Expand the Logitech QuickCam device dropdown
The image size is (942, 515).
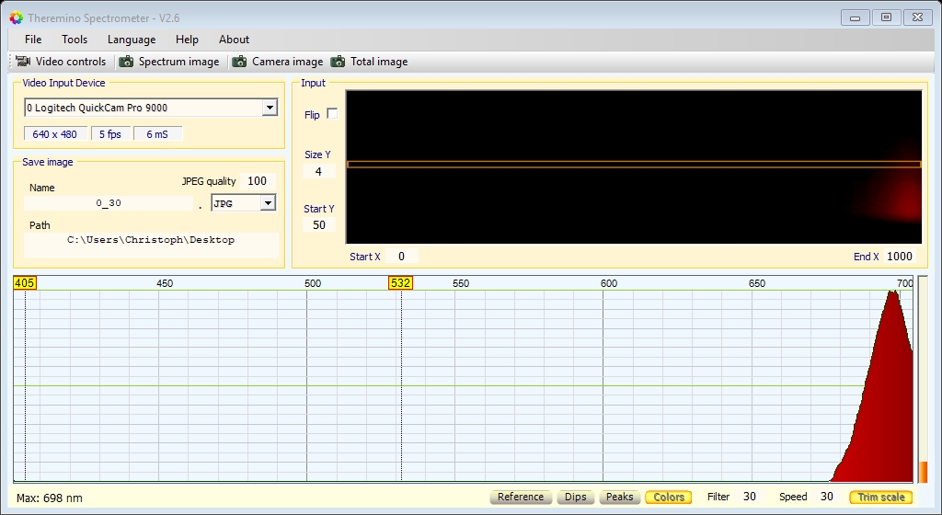(x=270, y=108)
